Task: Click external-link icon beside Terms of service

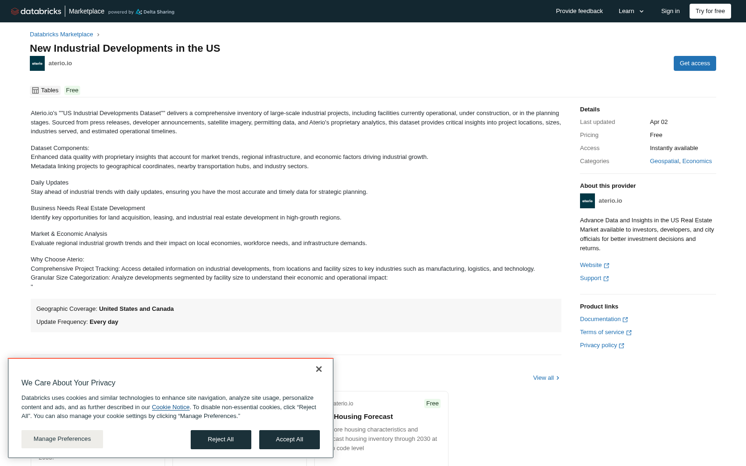Action: coord(629,333)
